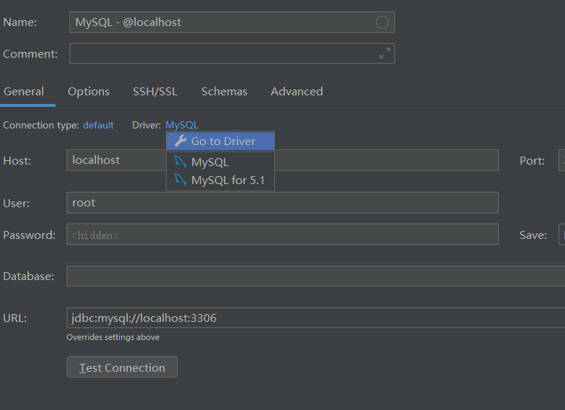The width and height of the screenshot is (565, 410).
Task: Show the Advanced tab
Action: pos(297,92)
